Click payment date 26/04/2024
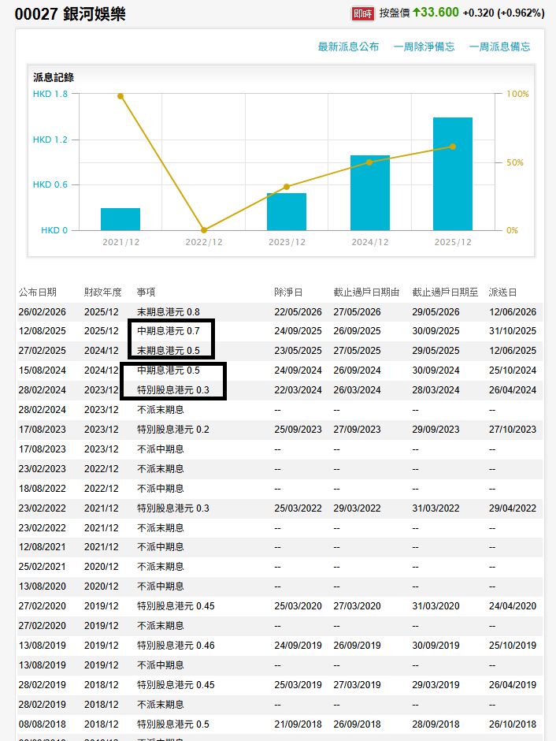The height and width of the screenshot is (741, 556). [x=513, y=390]
